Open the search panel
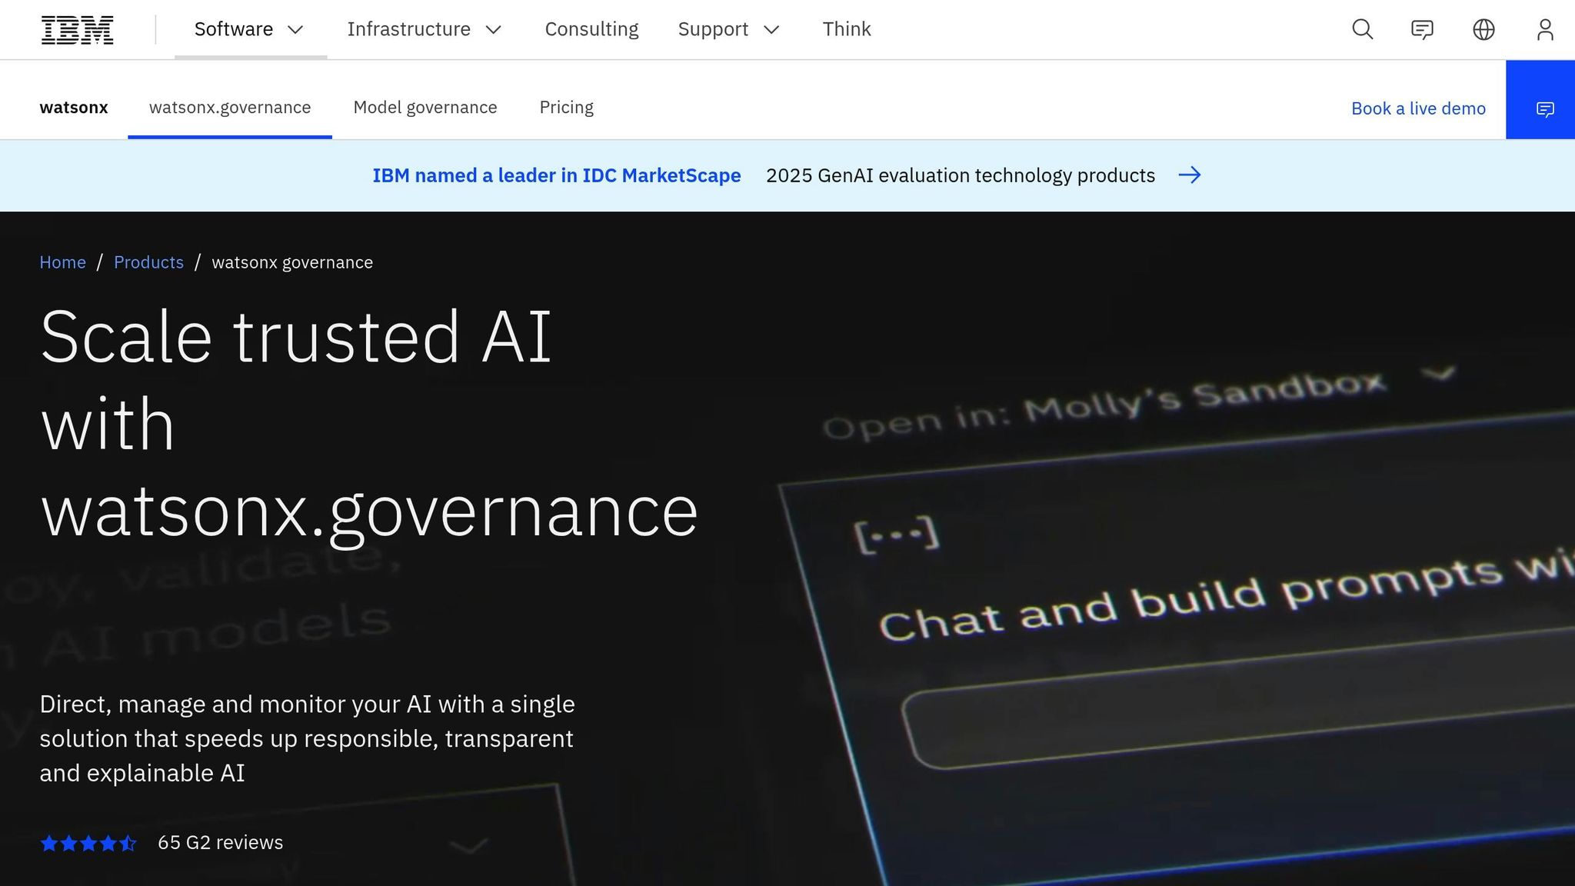Screen dimensions: 1575x886 point(1362,29)
